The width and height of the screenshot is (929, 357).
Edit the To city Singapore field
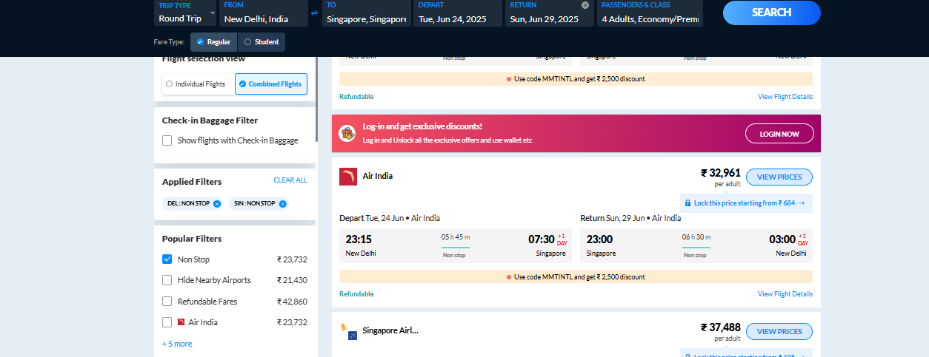366,13
